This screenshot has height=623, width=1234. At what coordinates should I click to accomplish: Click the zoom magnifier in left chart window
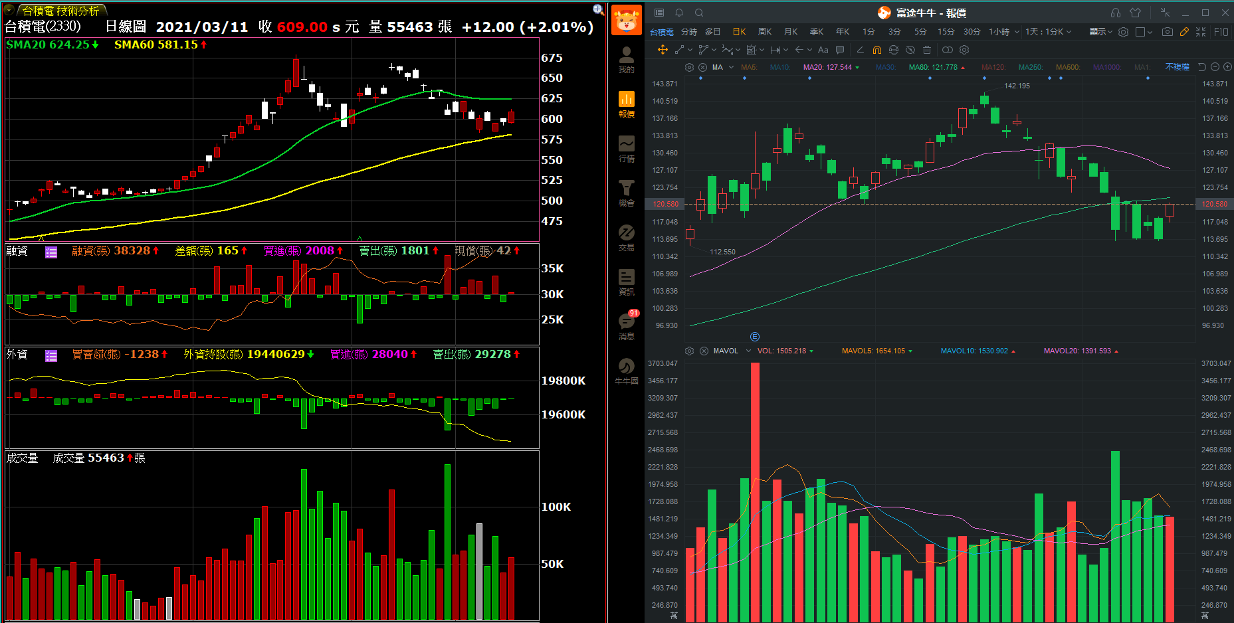point(598,9)
